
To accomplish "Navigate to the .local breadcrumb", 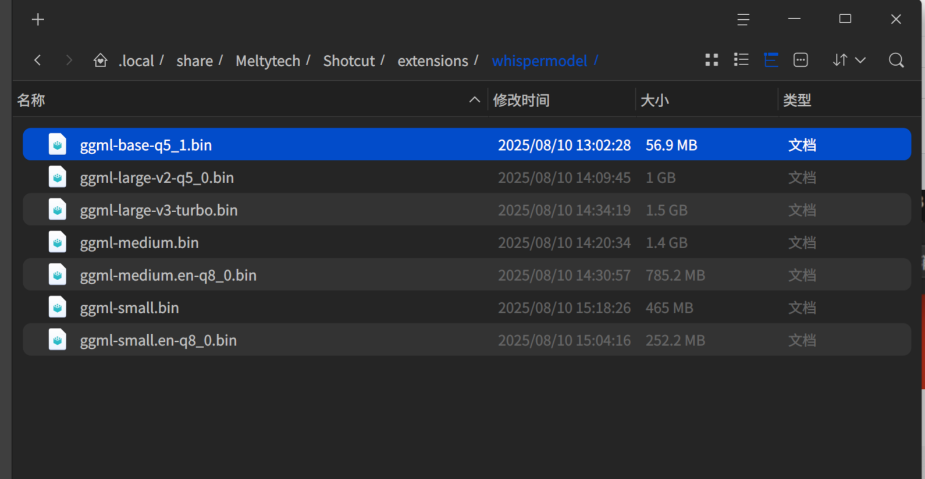I will [136, 60].
